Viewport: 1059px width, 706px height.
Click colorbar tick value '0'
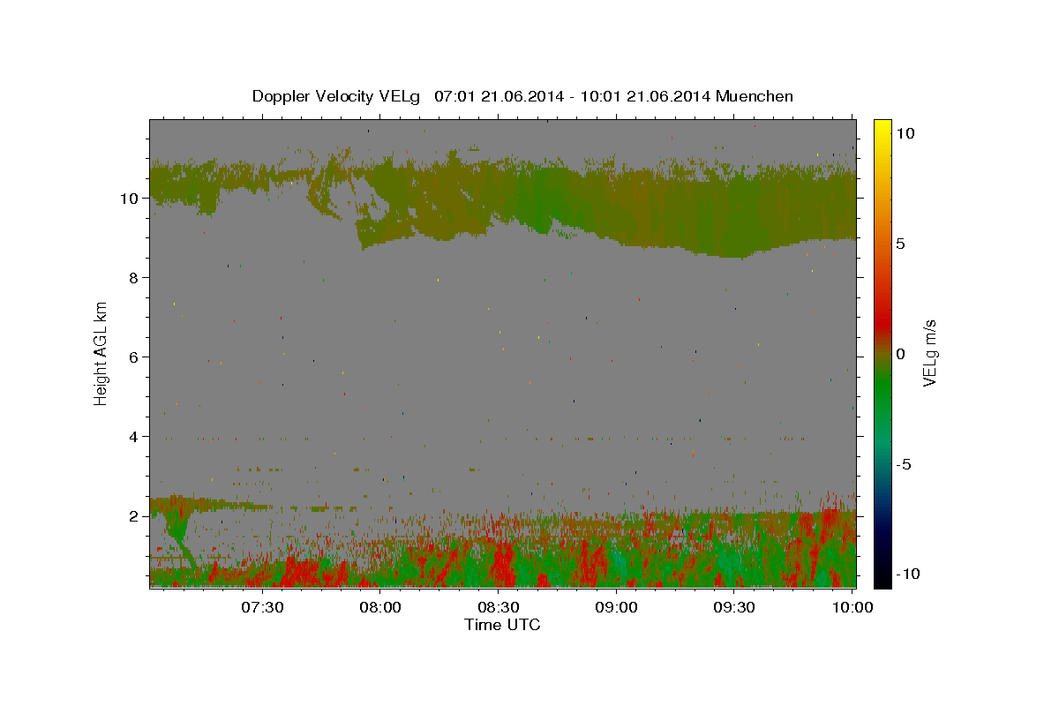click(900, 354)
